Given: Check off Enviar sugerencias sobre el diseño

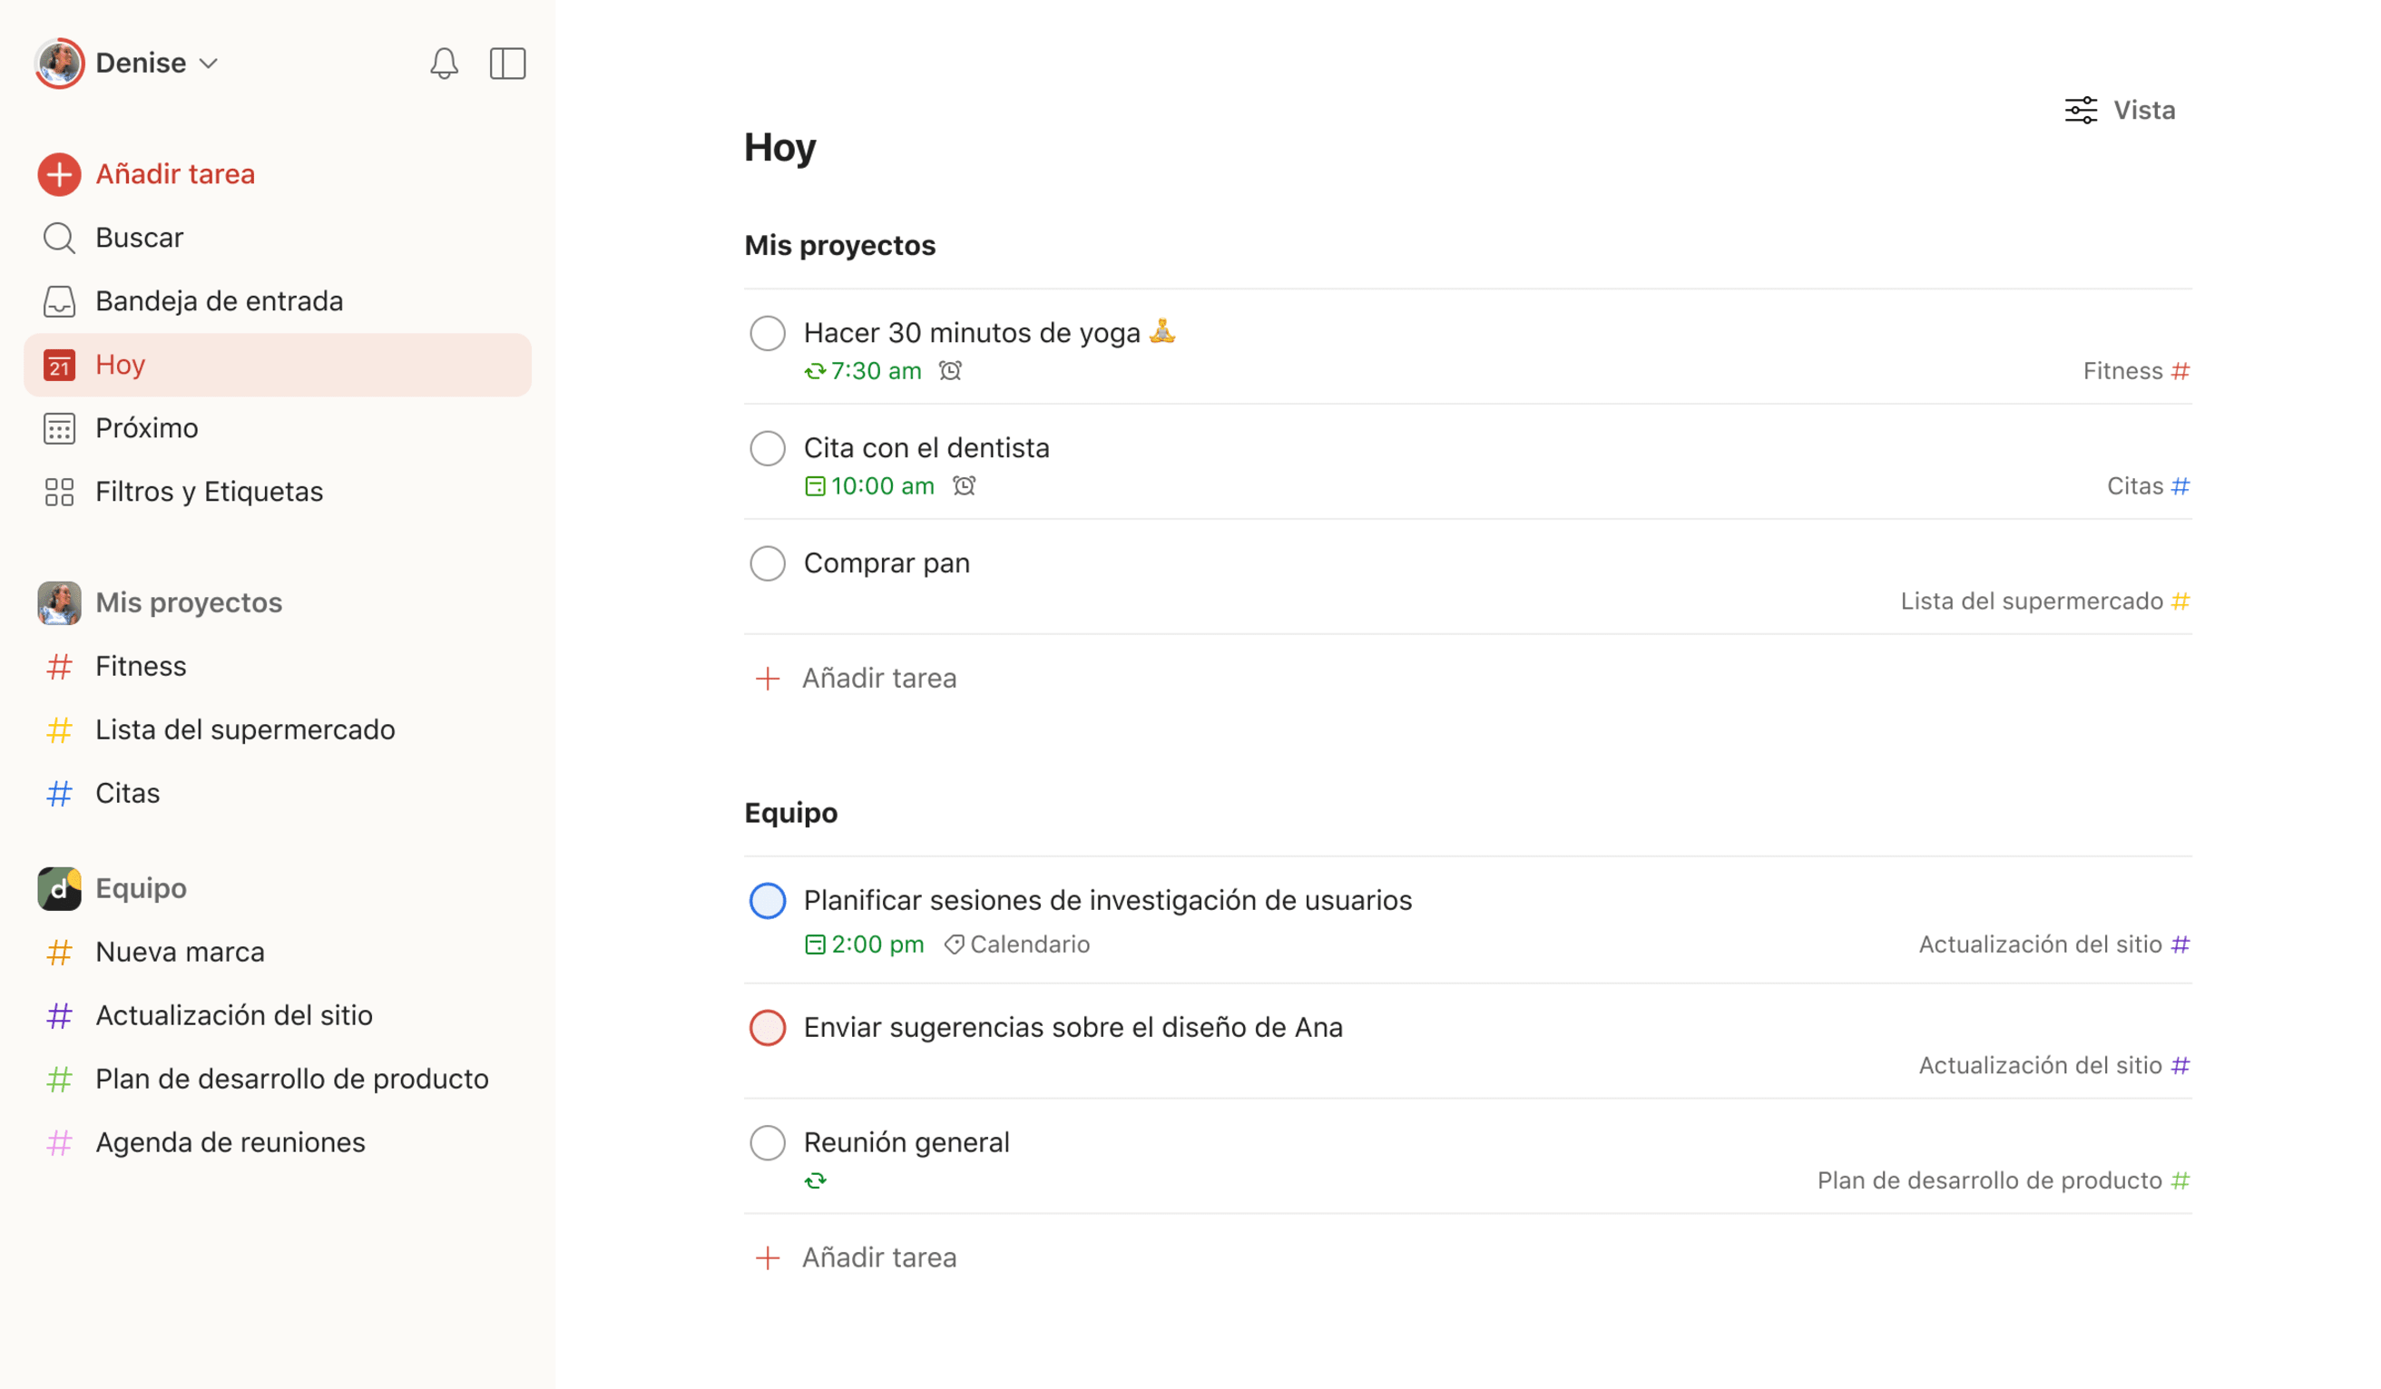Looking at the screenshot, I should [x=768, y=1027].
